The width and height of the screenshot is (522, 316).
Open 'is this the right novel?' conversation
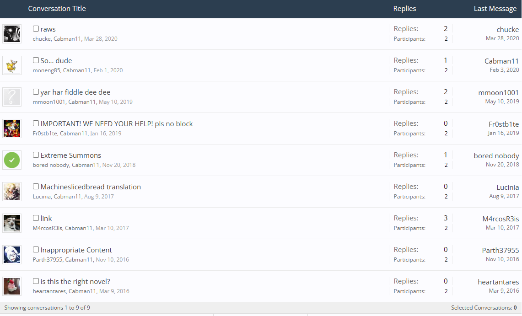pyautogui.click(x=75, y=281)
